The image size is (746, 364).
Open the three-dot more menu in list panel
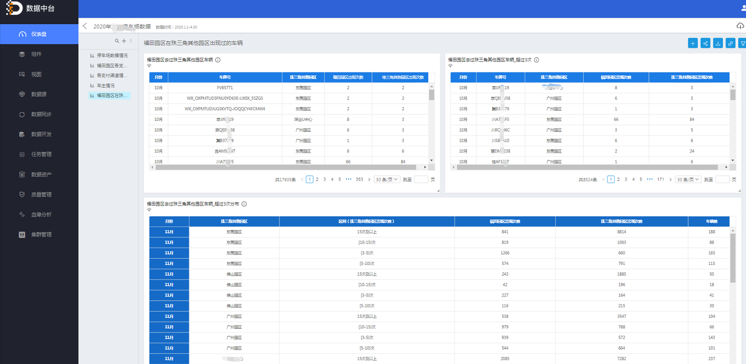[x=131, y=41]
